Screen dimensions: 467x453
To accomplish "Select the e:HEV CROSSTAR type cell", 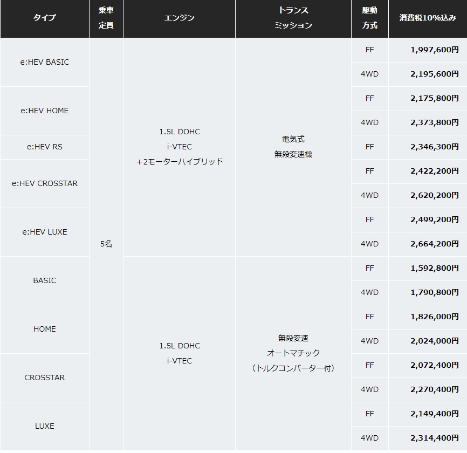I will (x=45, y=183).
